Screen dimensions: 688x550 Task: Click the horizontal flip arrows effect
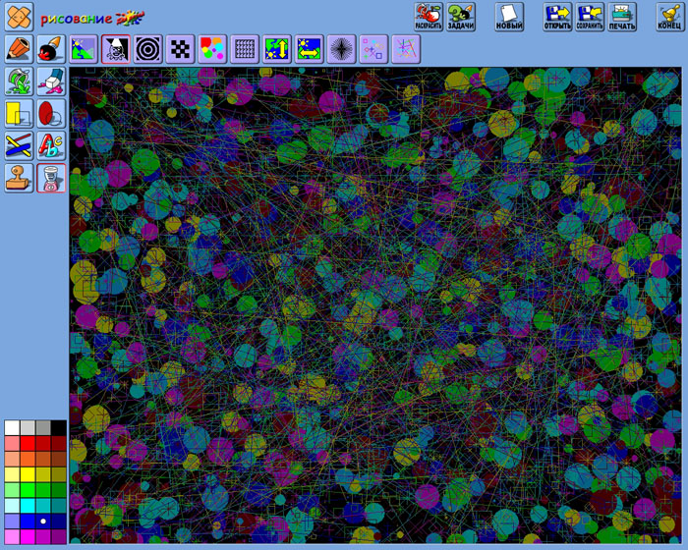coord(310,49)
